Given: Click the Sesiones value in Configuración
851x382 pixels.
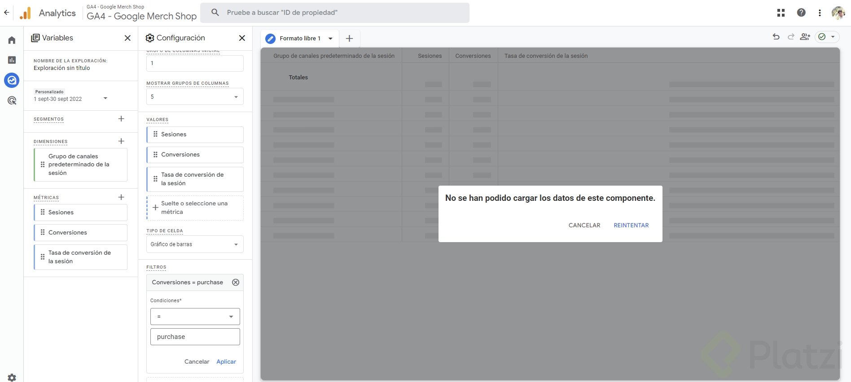Looking at the screenshot, I should tap(195, 135).
